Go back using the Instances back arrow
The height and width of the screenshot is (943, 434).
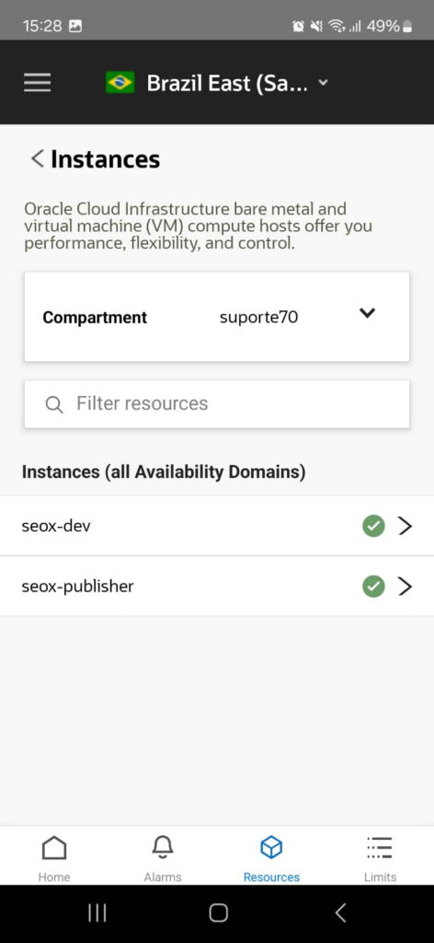coord(37,158)
